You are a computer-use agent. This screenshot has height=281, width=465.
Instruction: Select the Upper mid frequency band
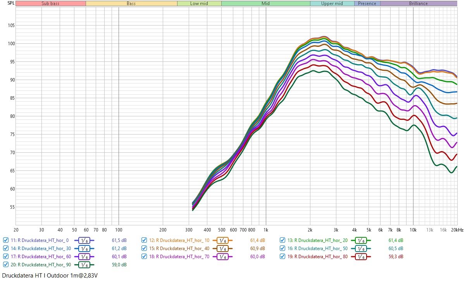(x=332, y=3)
